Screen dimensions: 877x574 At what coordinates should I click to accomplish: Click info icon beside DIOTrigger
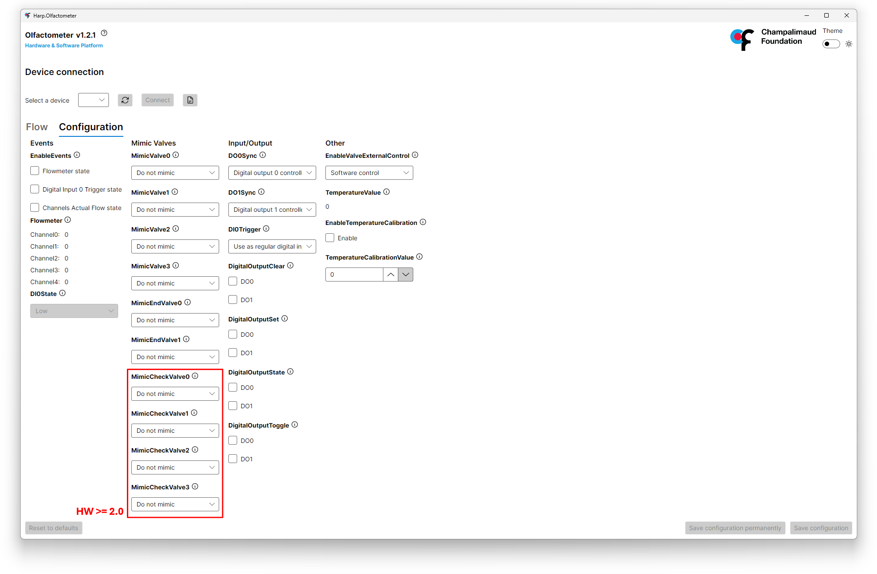point(266,229)
